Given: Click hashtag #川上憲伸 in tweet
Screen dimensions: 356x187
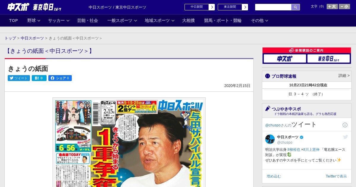Looking at the screenshot, I should click(311, 150).
